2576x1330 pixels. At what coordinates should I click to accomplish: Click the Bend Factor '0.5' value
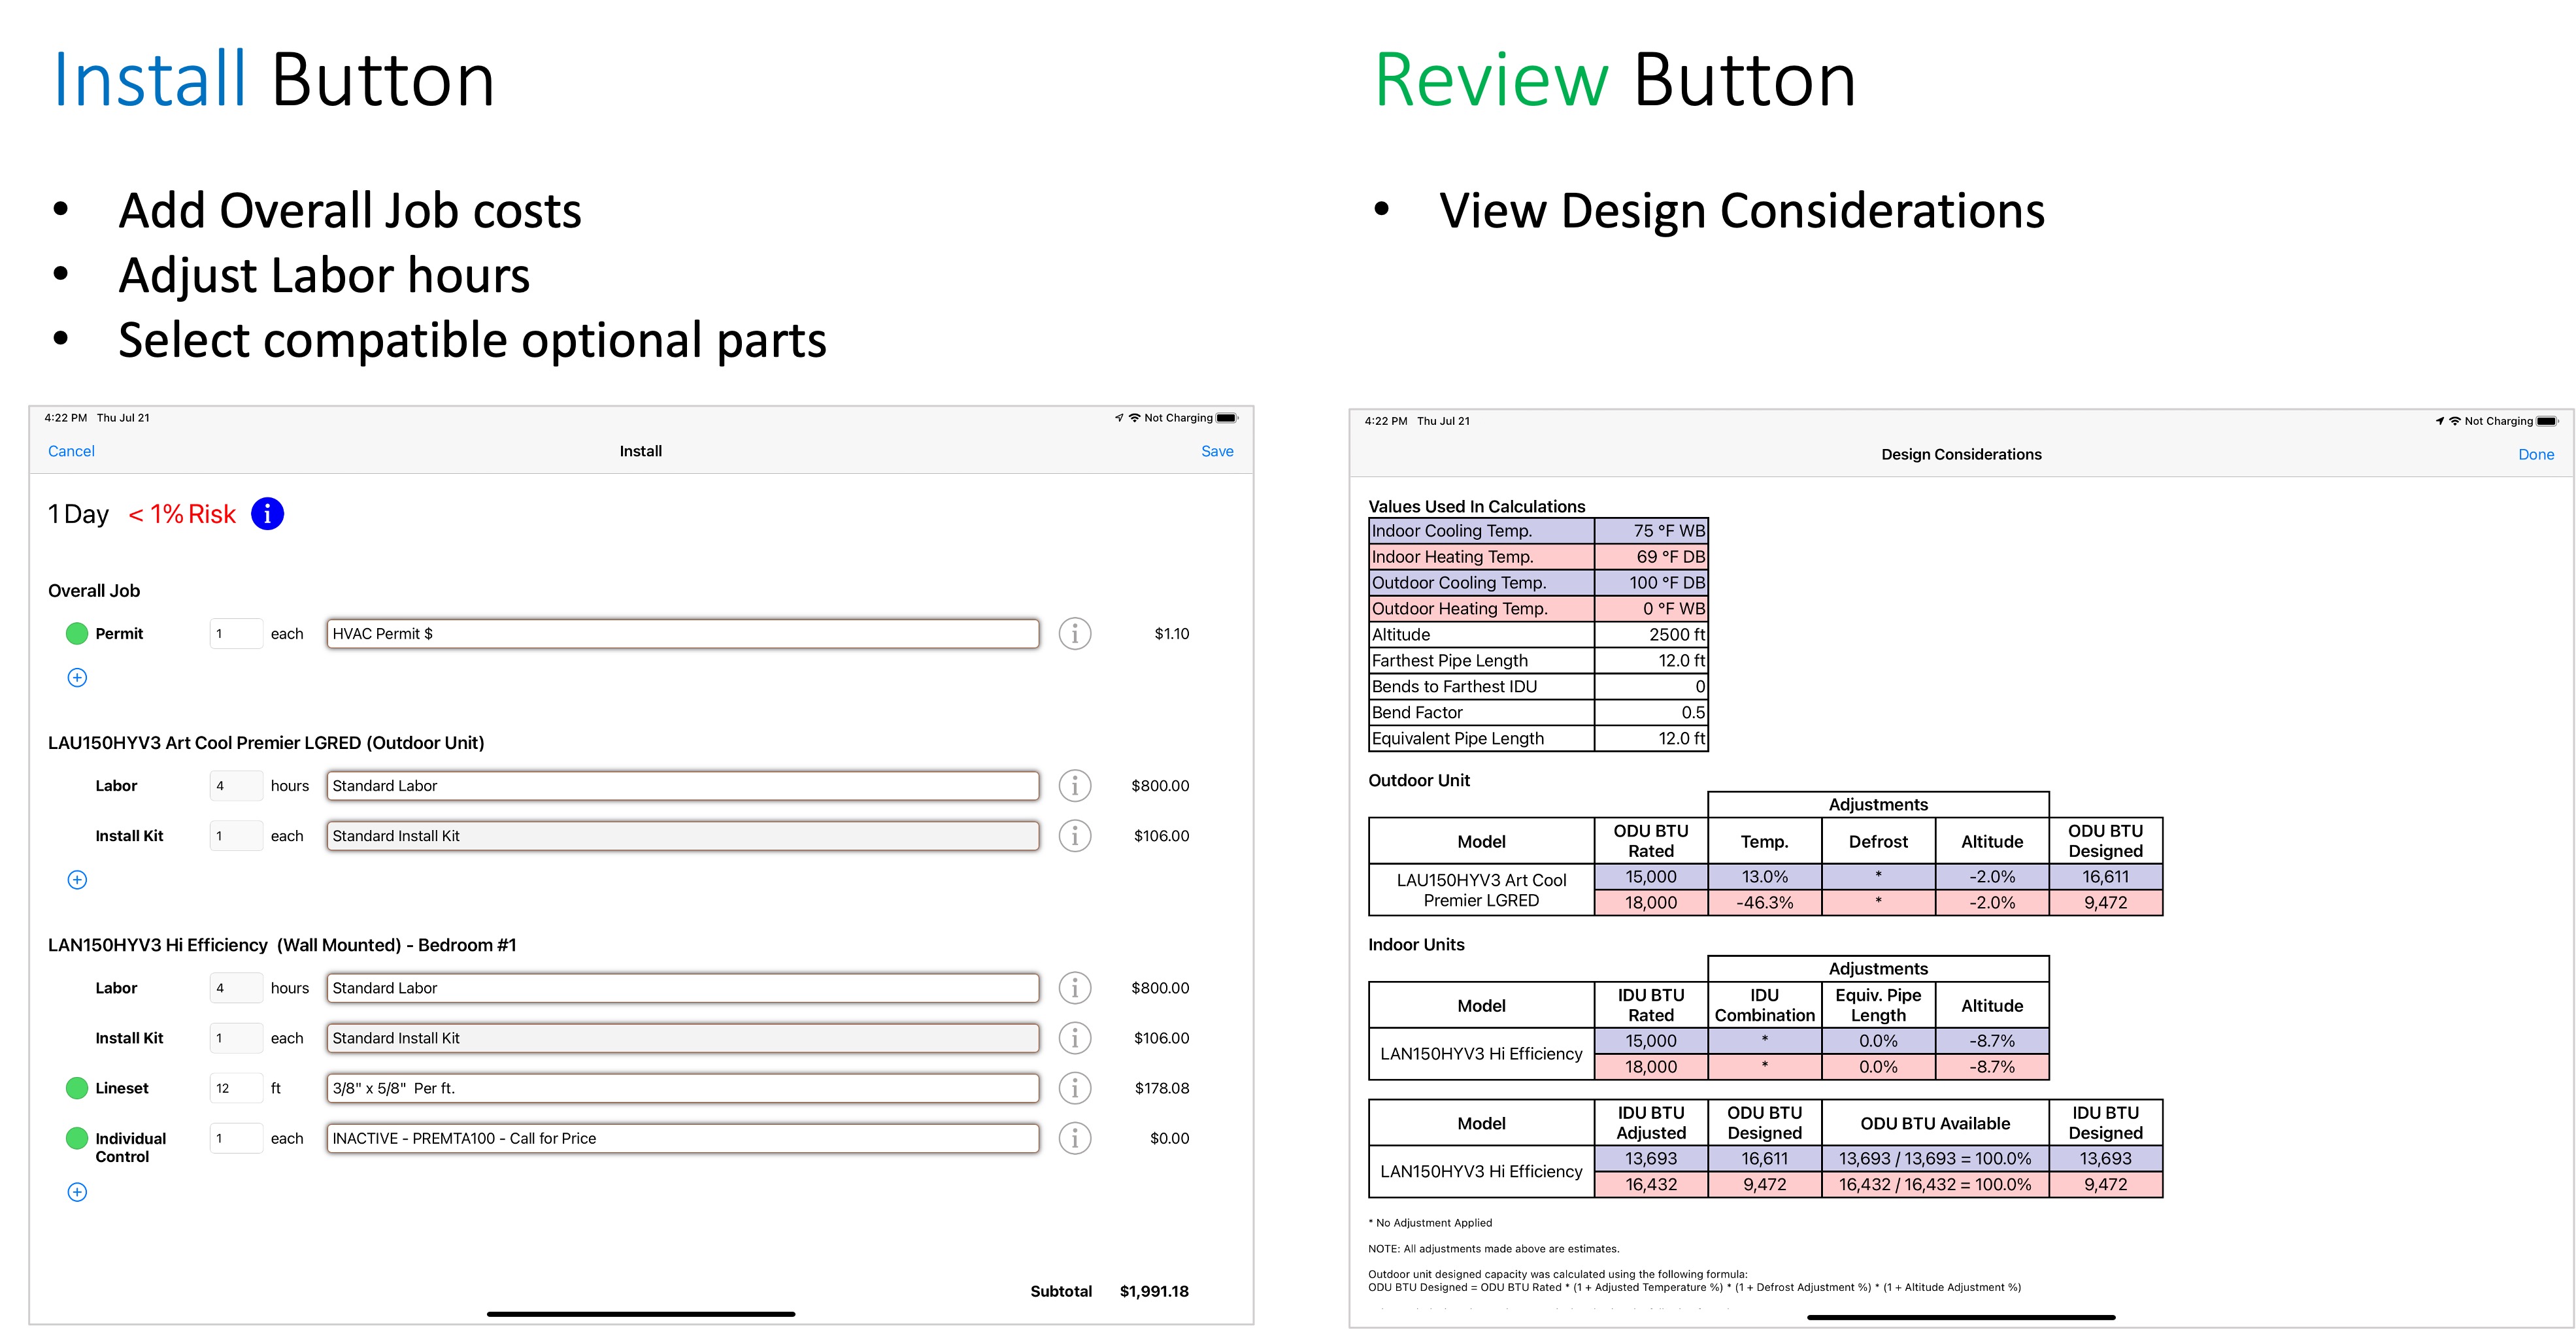point(1651,713)
